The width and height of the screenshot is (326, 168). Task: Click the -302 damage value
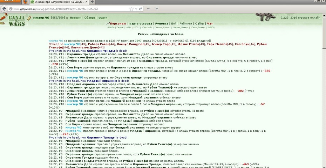click(x=240, y=91)
